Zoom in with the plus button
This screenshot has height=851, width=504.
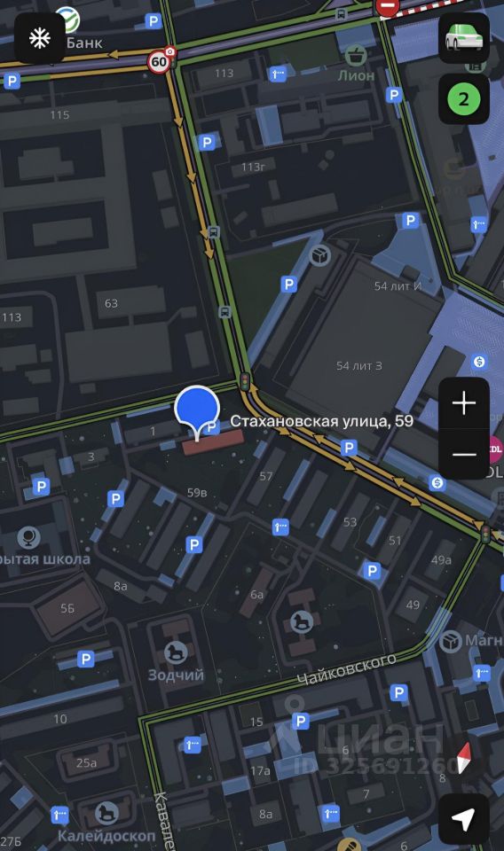coord(464,403)
